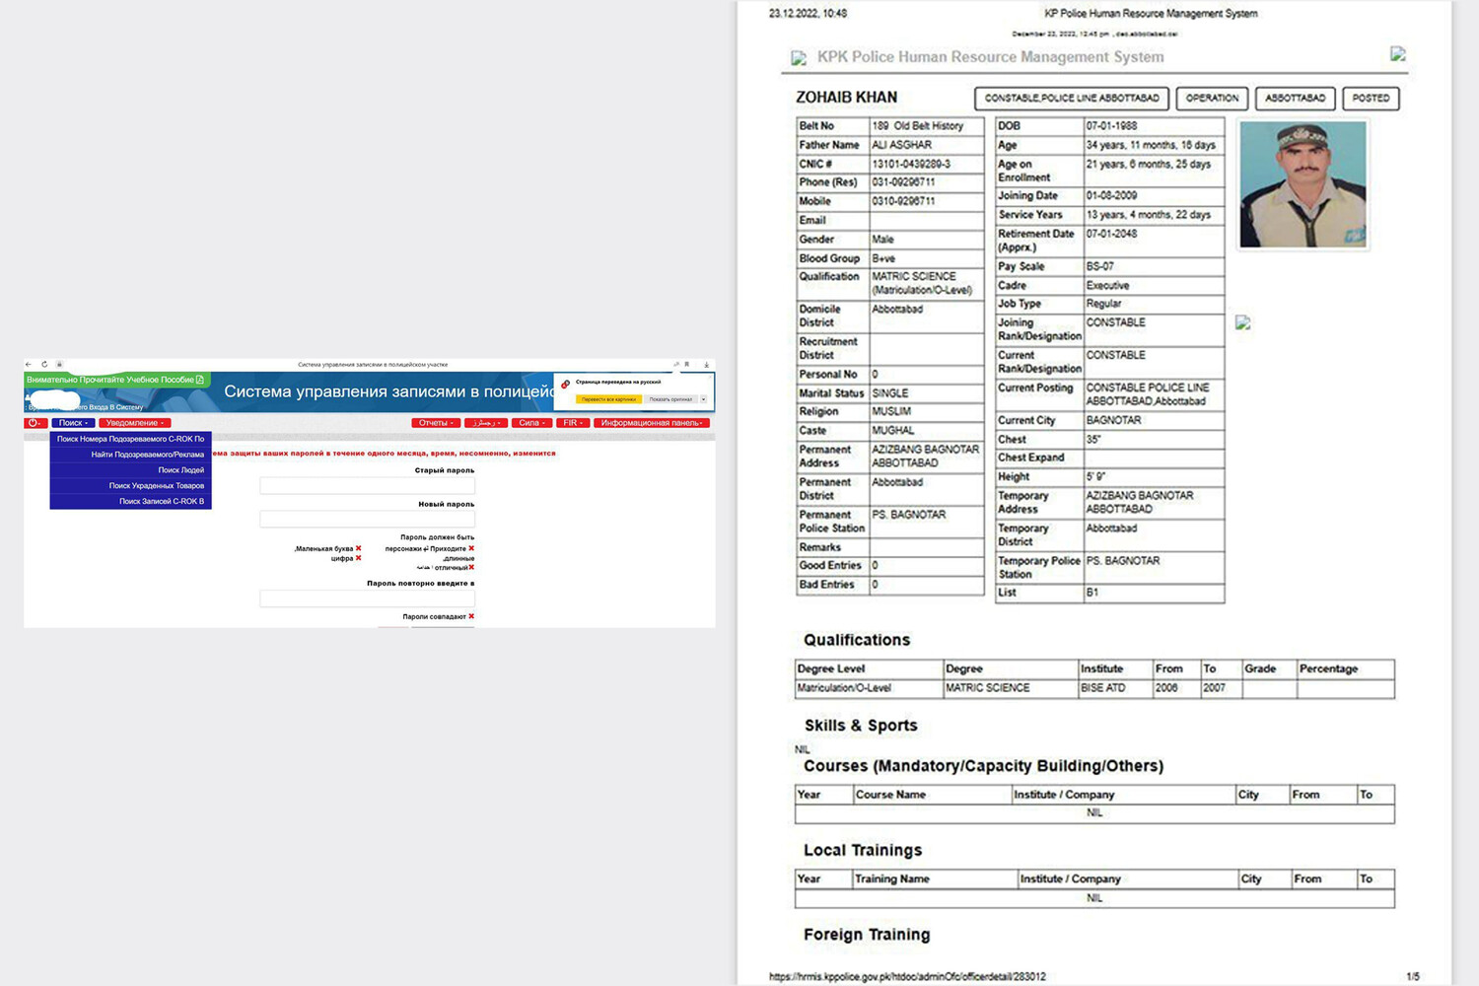Click the officer profile photo thumbnail
Screen dimensions: 1479x986
click(x=1303, y=184)
